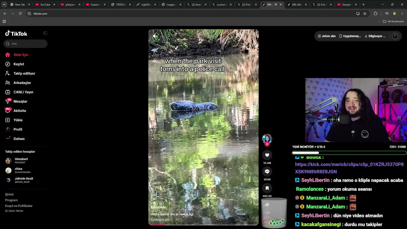Click Chrome forward arrow

(12, 14)
